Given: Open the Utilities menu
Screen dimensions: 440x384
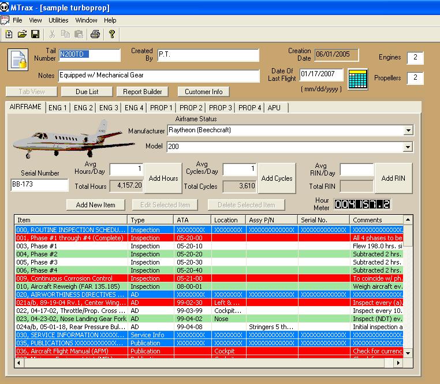Looking at the screenshot, I should 58,20.
